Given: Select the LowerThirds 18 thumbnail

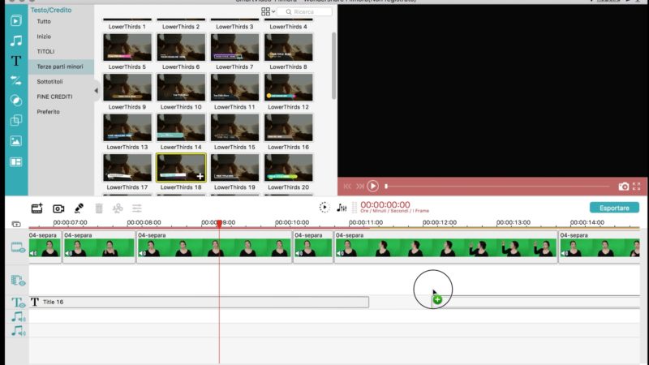Looking at the screenshot, I should tap(180, 167).
